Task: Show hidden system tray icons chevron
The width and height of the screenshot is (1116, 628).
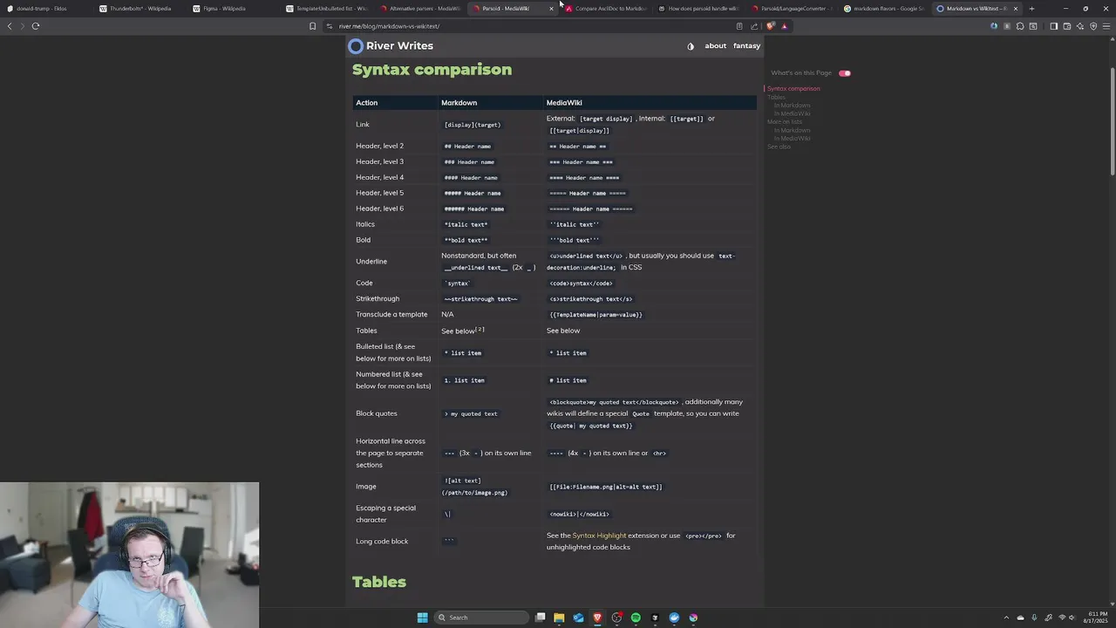Action: 1006,618
